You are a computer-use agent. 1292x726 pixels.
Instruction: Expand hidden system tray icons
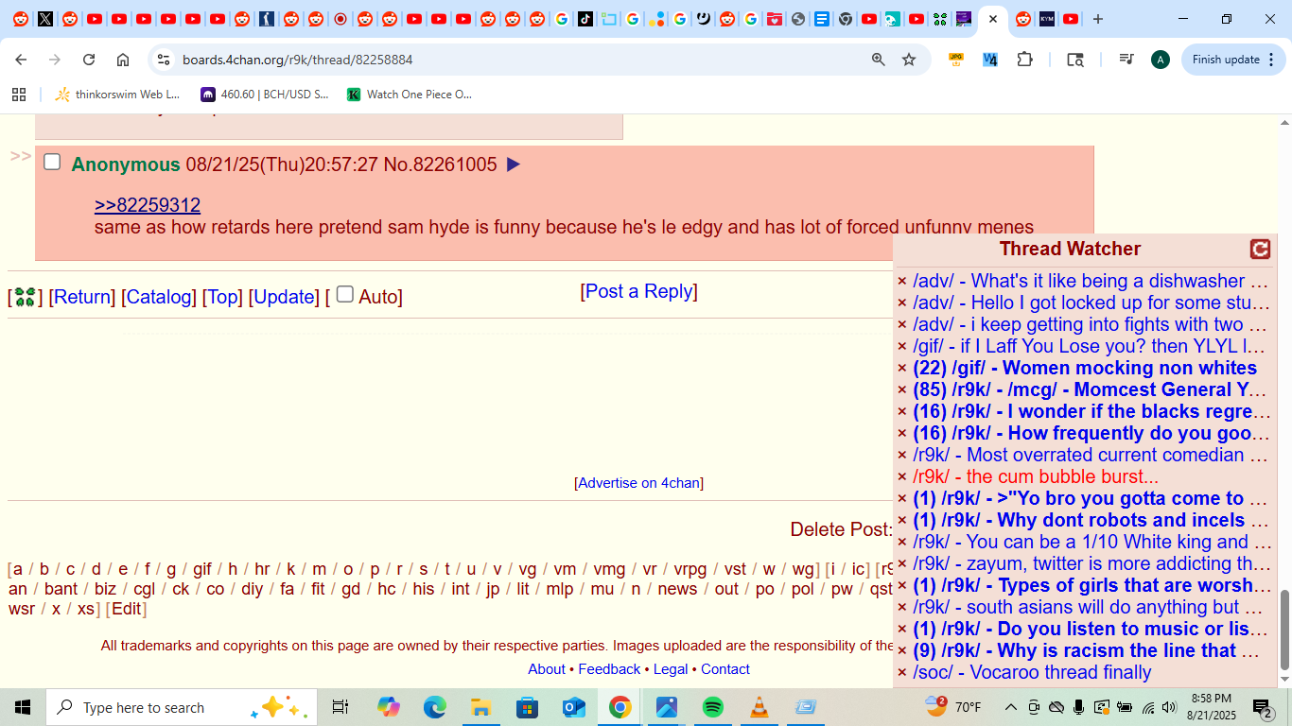(x=1010, y=707)
